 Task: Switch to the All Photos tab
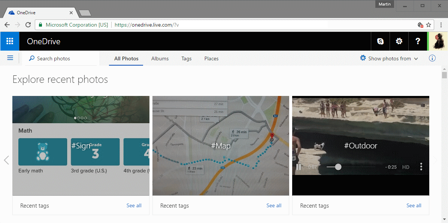tap(126, 58)
